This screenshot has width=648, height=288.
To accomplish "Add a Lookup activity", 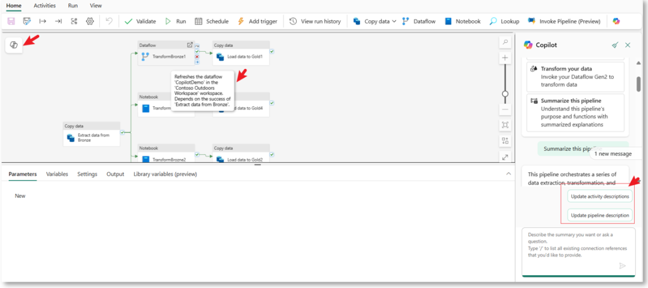I will (x=504, y=21).
